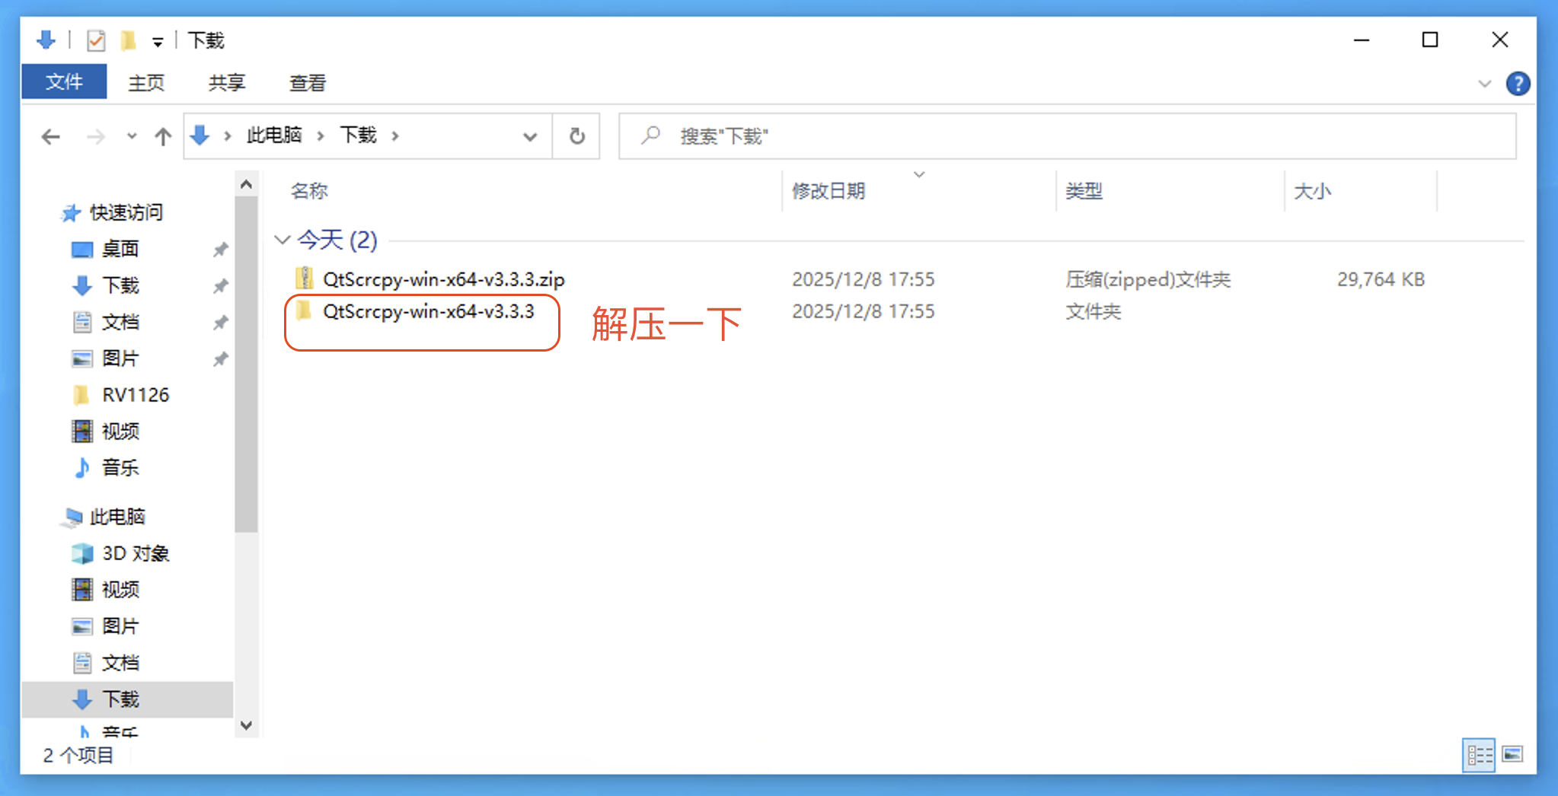
Task: Open the 文件 menu tab
Action: point(64,82)
